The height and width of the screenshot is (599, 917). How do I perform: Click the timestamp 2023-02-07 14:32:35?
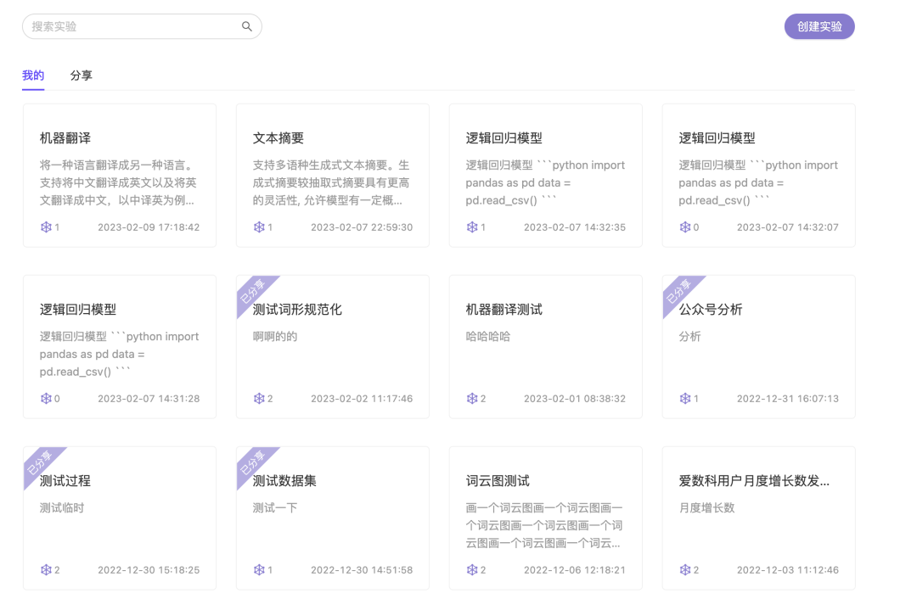click(574, 227)
